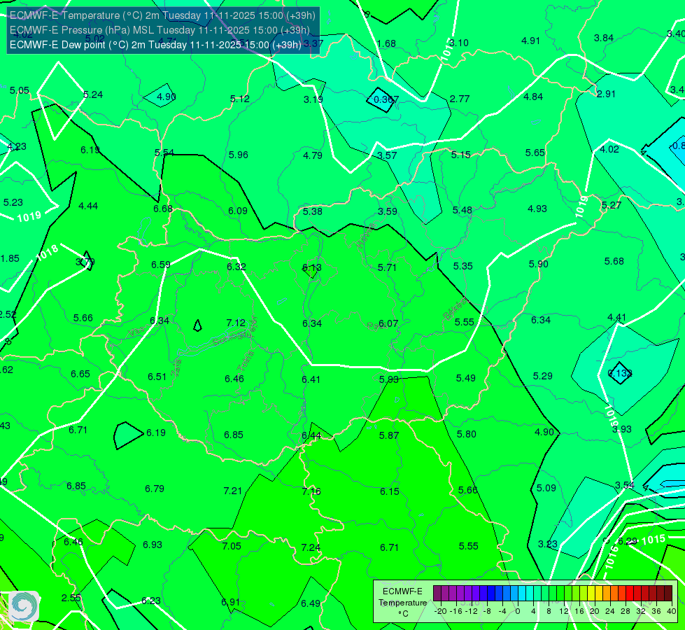The width and height of the screenshot is (685, 630).
Task: Click the dew point value 6.41
Action: pyautogui.click(x=311, y=379)
